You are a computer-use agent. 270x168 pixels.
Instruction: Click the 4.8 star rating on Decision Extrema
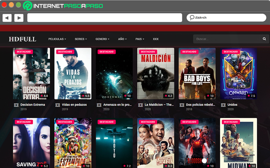click(x=44, y=96)
